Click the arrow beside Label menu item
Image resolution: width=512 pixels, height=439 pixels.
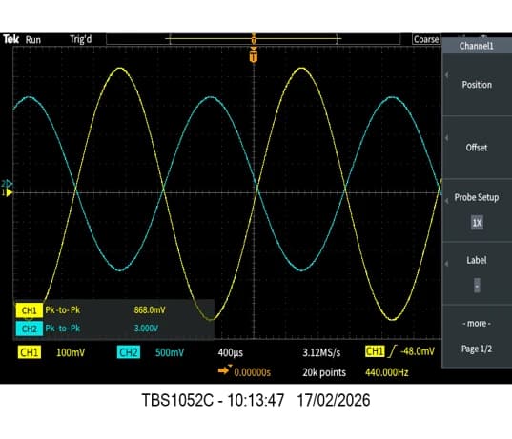[446, 264]
